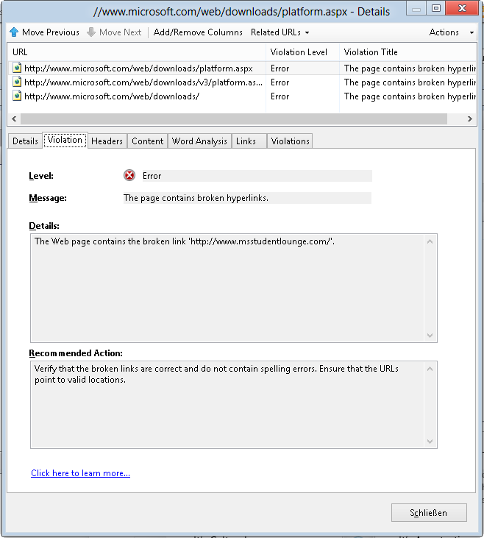The width and height of the screenshot is (484, 538).
Task: Click the page icon beside platform.aspx URL
Action: click(17, 68)
